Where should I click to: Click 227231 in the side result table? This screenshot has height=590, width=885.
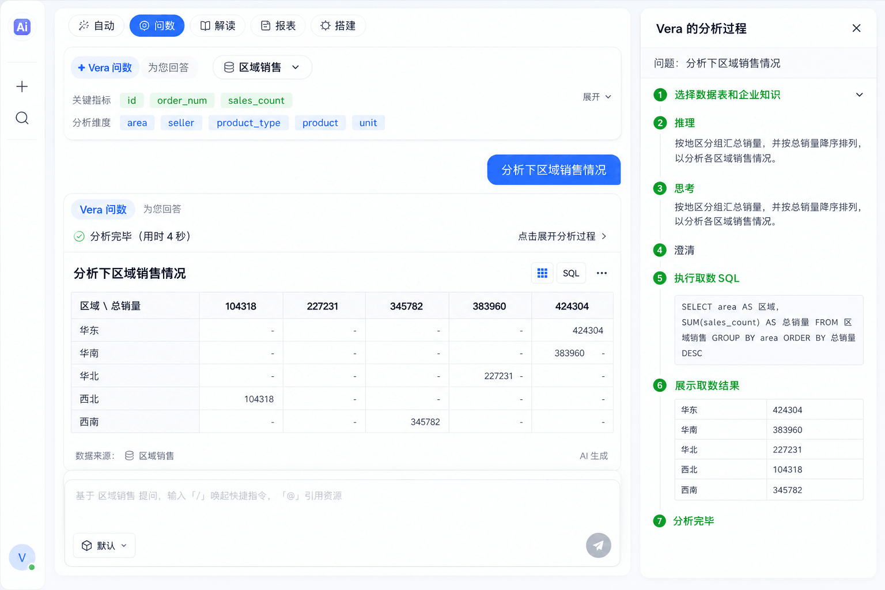[x=787, y=449]
